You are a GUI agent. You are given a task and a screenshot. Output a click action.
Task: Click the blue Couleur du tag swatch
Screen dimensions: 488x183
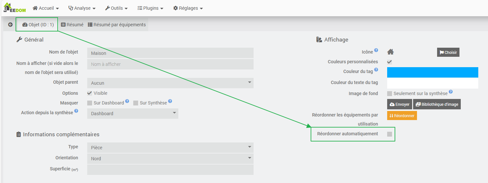(433, 72)
